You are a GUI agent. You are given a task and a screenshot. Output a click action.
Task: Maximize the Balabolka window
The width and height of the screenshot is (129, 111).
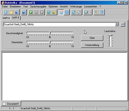122,3
